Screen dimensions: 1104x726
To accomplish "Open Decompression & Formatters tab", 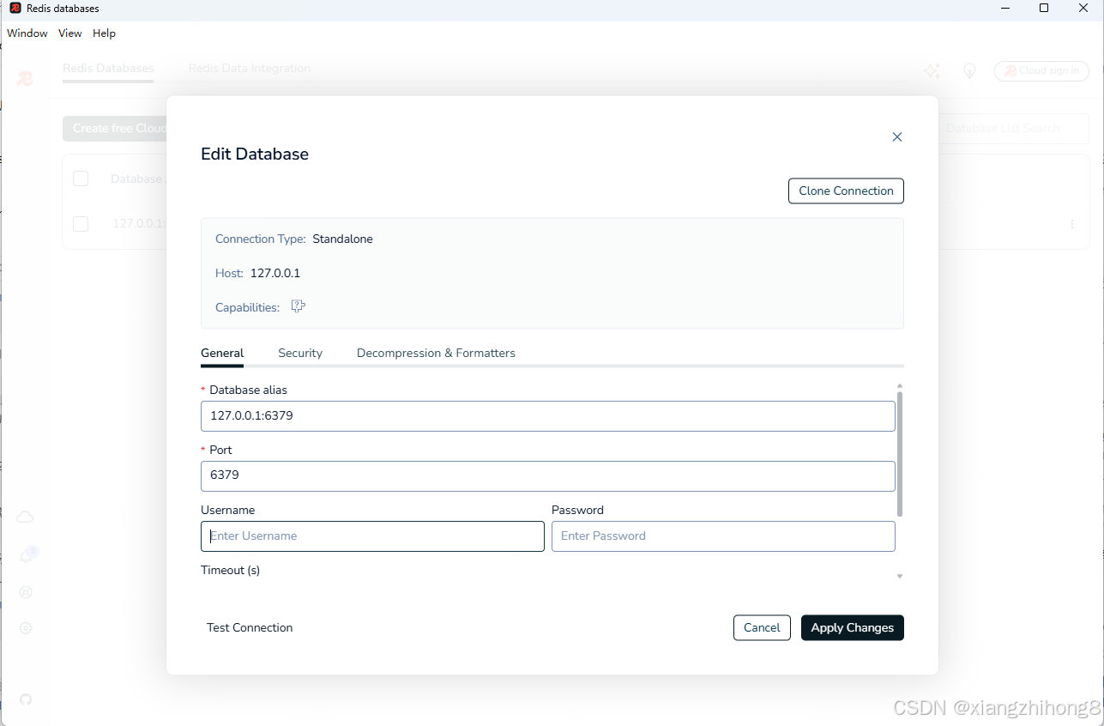I will (436, 353).
